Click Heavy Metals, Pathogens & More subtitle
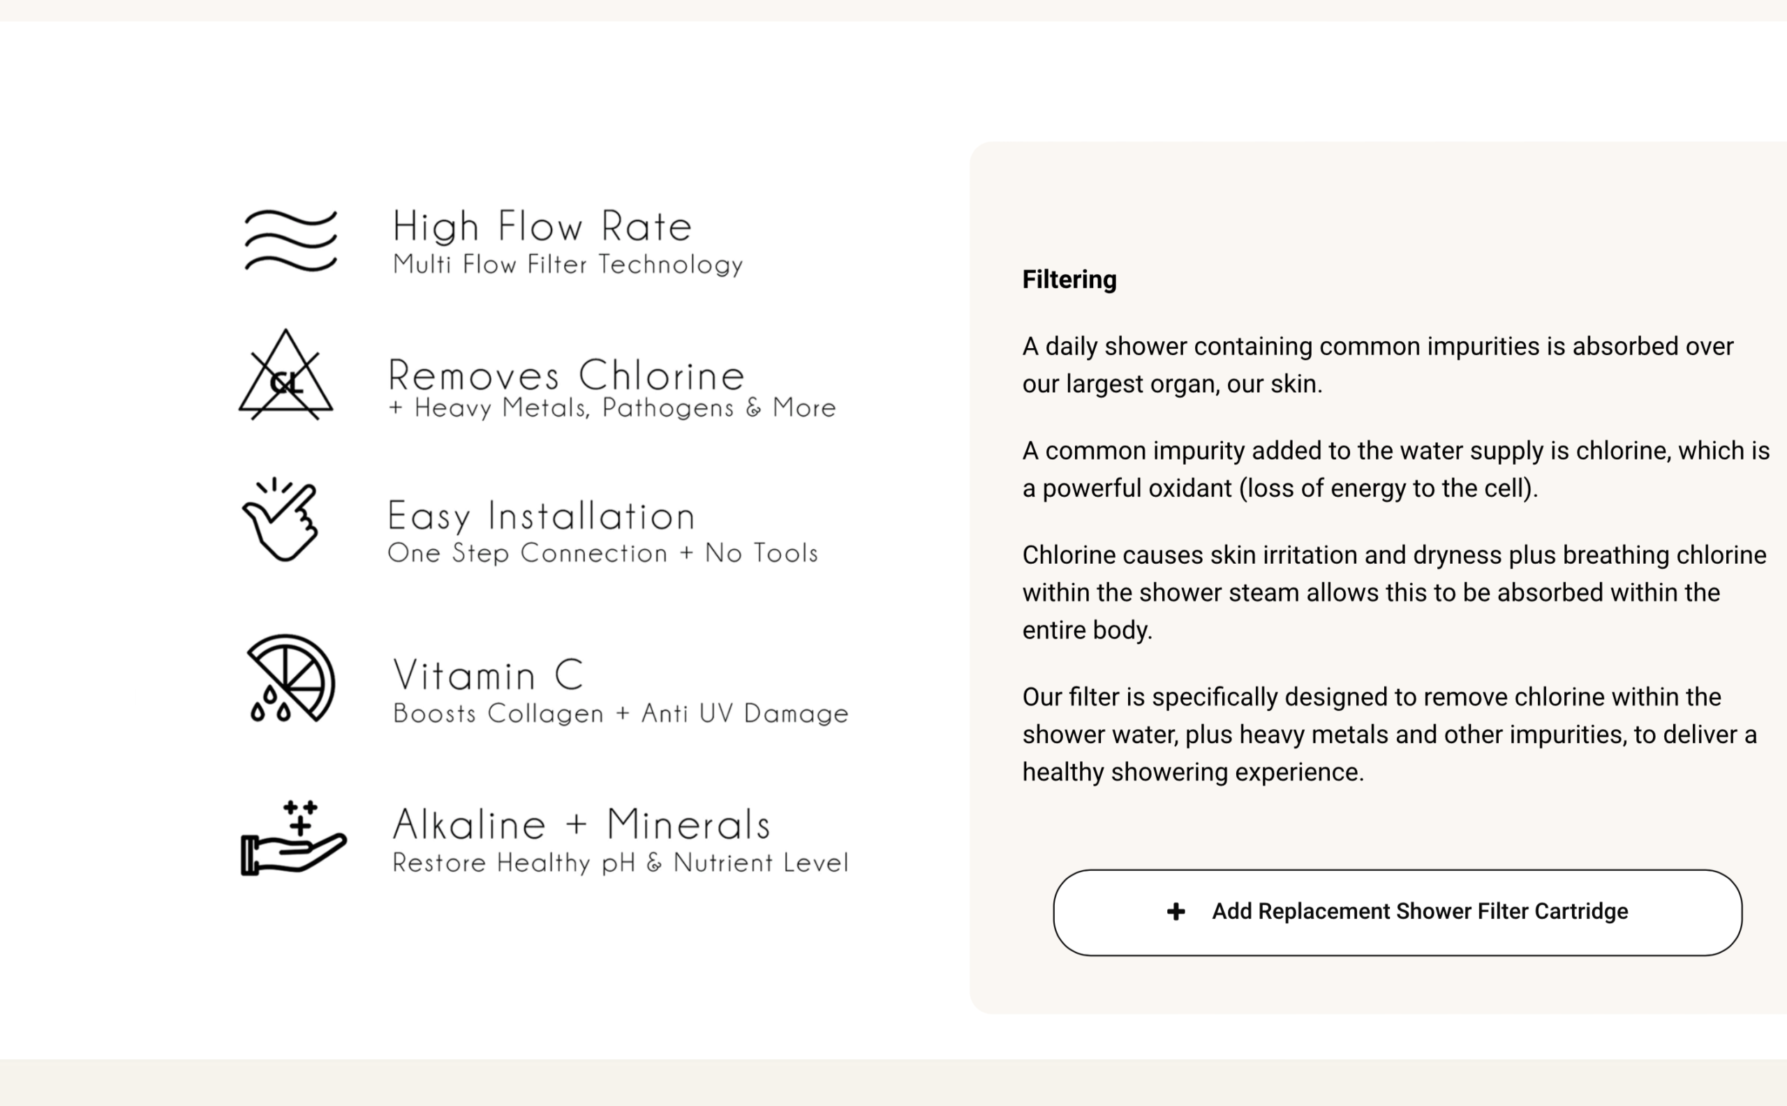The height and width of the screenshot is (1106, 1787). pyautogui.click(x=611, y=408)
